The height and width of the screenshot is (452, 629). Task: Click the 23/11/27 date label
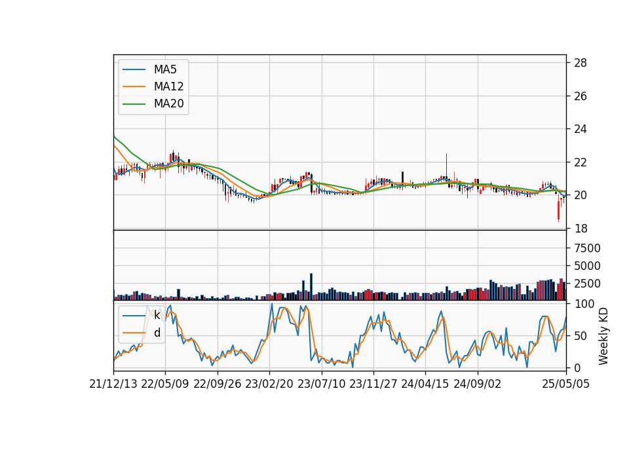[x=373, y=384]
